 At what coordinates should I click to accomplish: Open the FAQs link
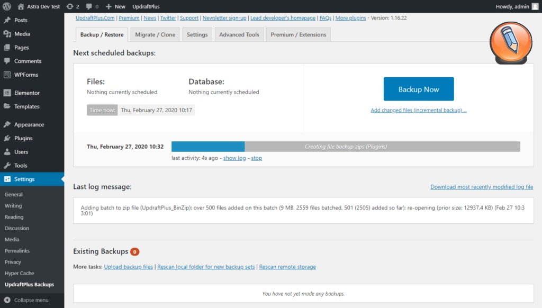click(x=326, y=18)
